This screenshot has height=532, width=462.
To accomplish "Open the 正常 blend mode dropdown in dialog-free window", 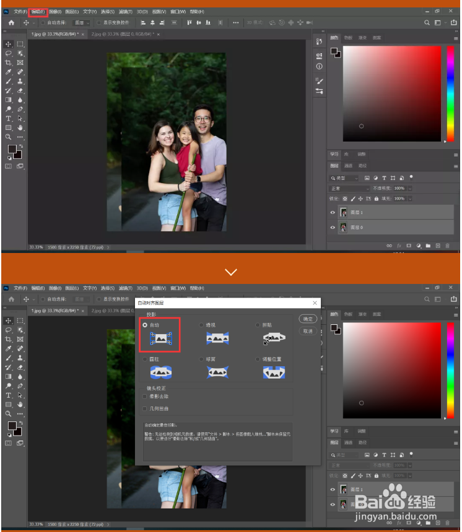I will 350,188.
